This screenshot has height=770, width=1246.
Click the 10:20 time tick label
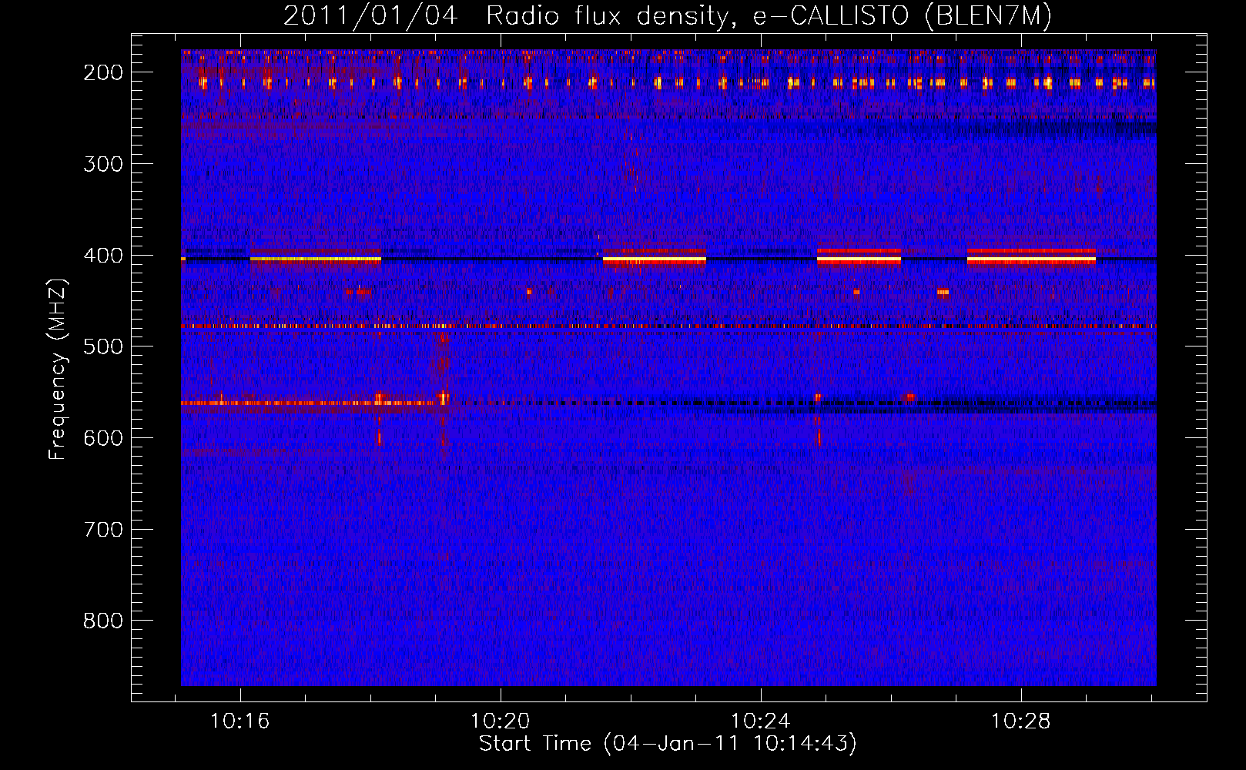coord(501,721)
